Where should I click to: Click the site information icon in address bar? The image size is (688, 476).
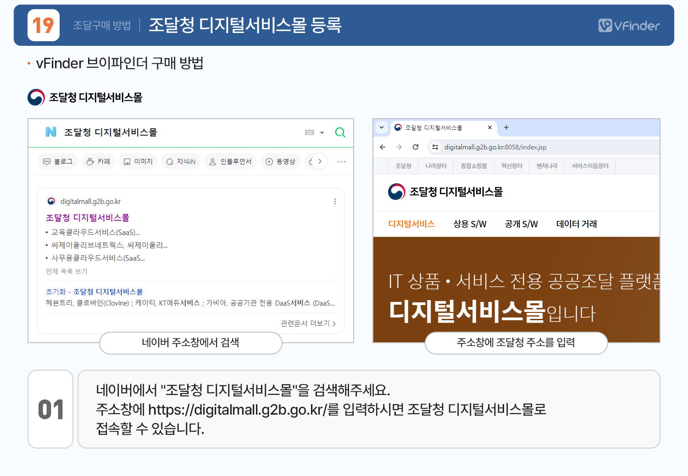pos(435,147)
